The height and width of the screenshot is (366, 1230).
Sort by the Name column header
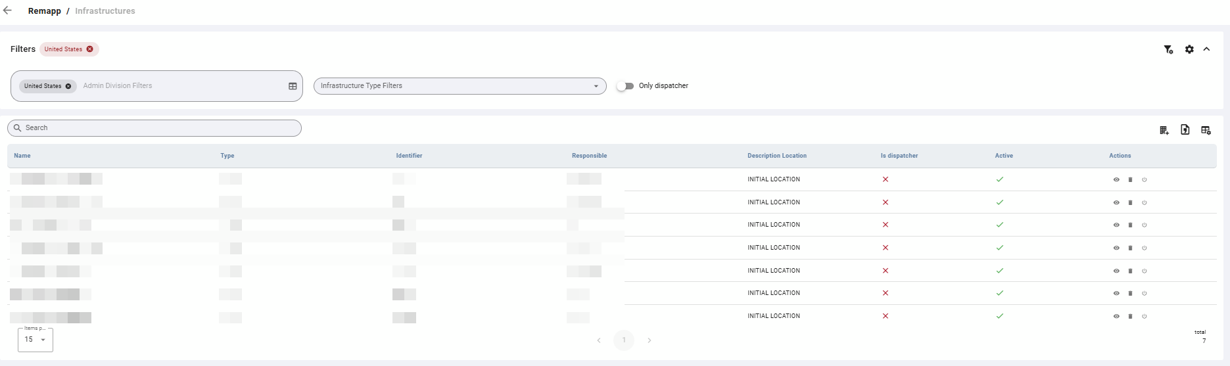click(22, 156)
